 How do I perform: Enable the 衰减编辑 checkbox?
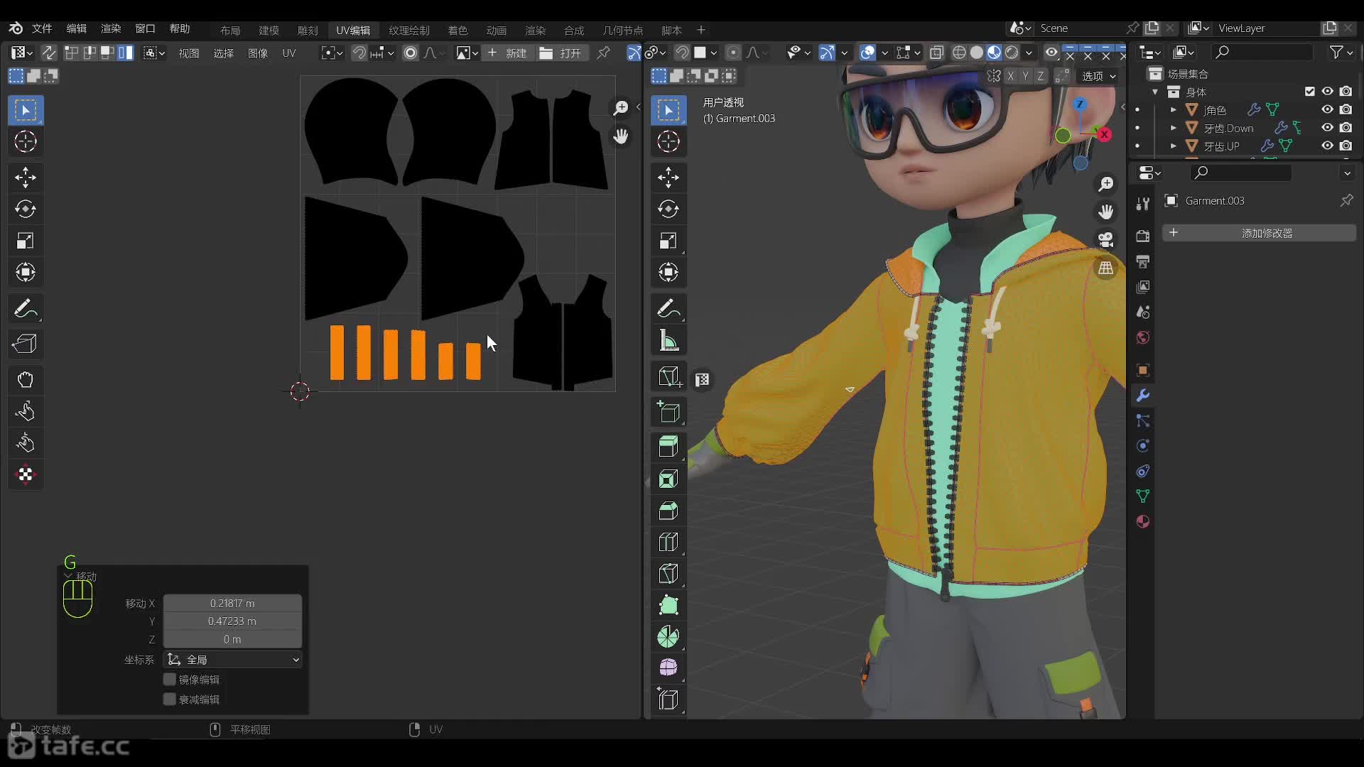click(x=170, y=700)
